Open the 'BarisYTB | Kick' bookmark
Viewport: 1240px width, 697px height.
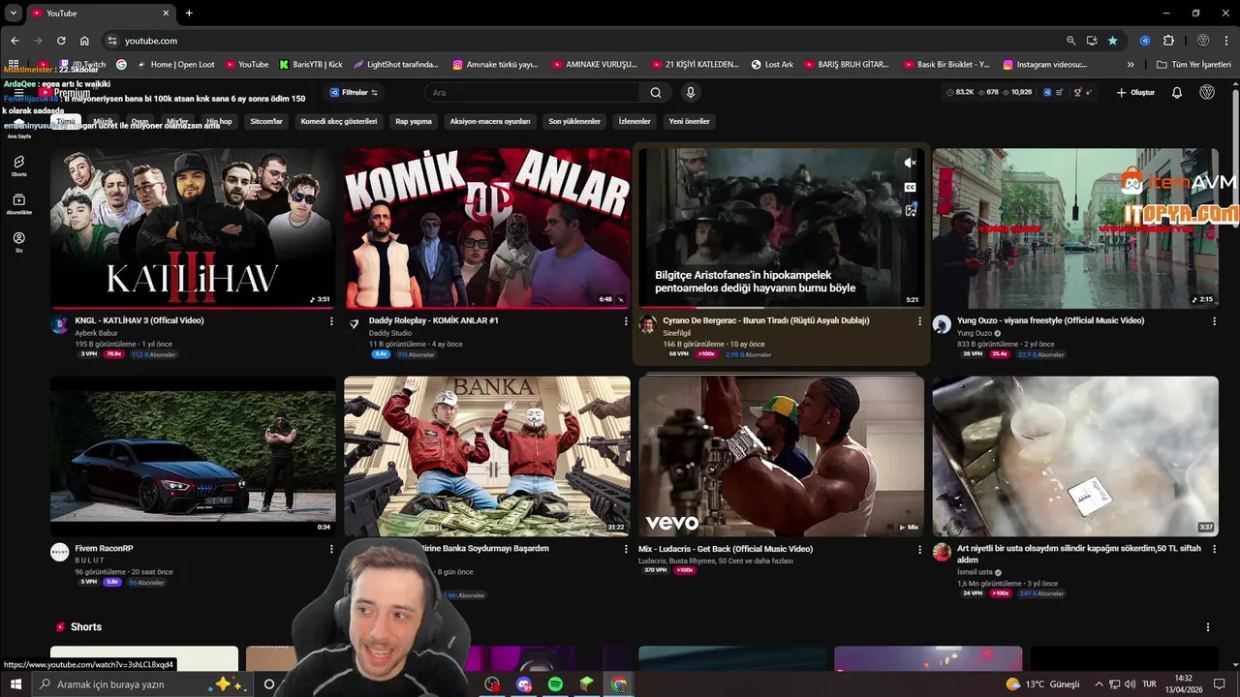(310, 65)
